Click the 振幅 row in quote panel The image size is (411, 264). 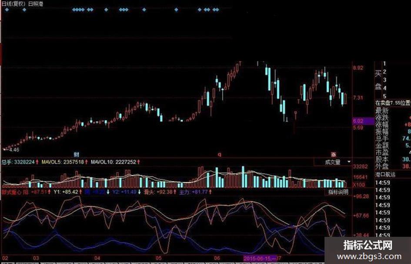pyautogui.click(x=393, y=131)
